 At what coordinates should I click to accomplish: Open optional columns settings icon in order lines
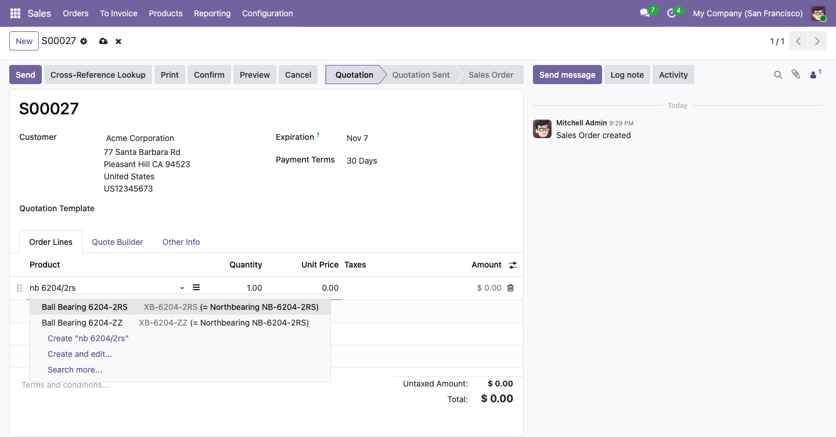[513, 265]
